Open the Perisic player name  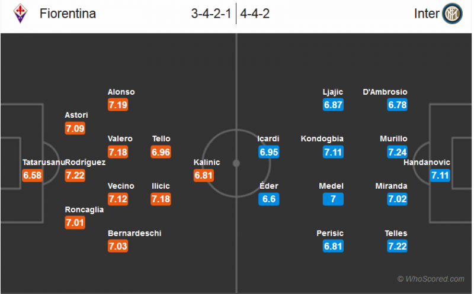pyautogui.click(x=330, y=233)
